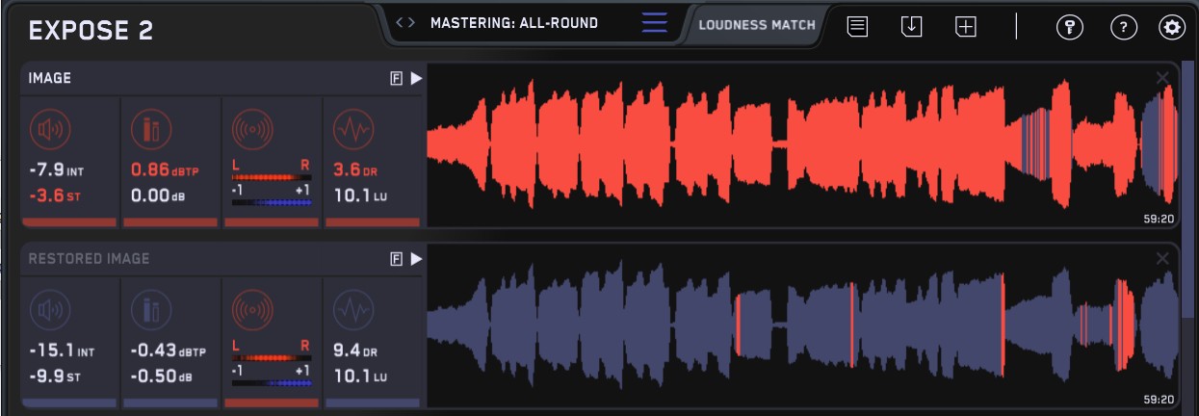Play the IMAGE track
1199x416 pixels.
416,79
